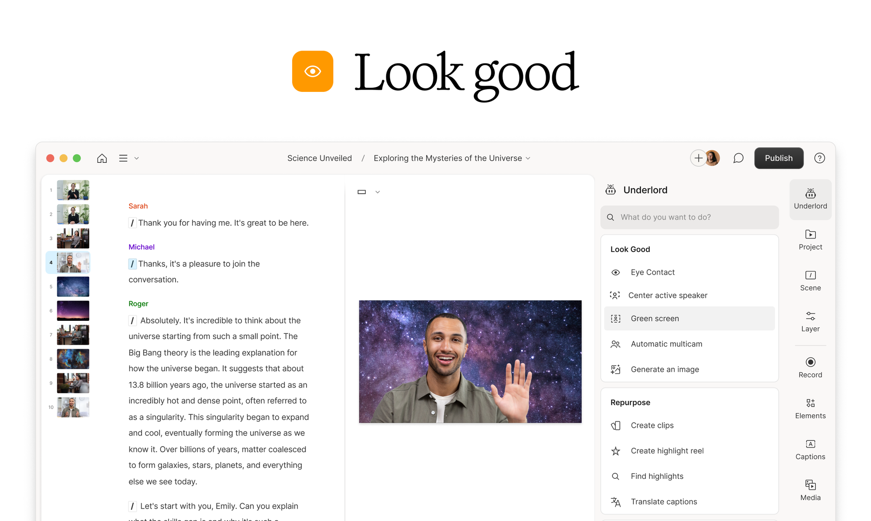Image resolution: width=871 pixels, height=521 pixels.
Task: Click the home icon in the toolbar
Action: click(x=102, y=158)
